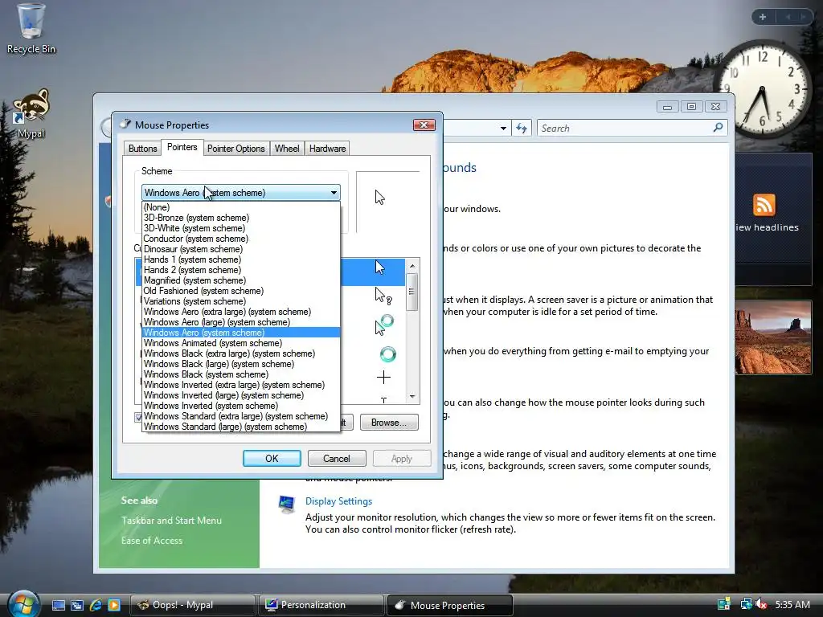The image size is (823, 617).
Task: Click pointer list scrollbar thumb
Action: [411, 292]
